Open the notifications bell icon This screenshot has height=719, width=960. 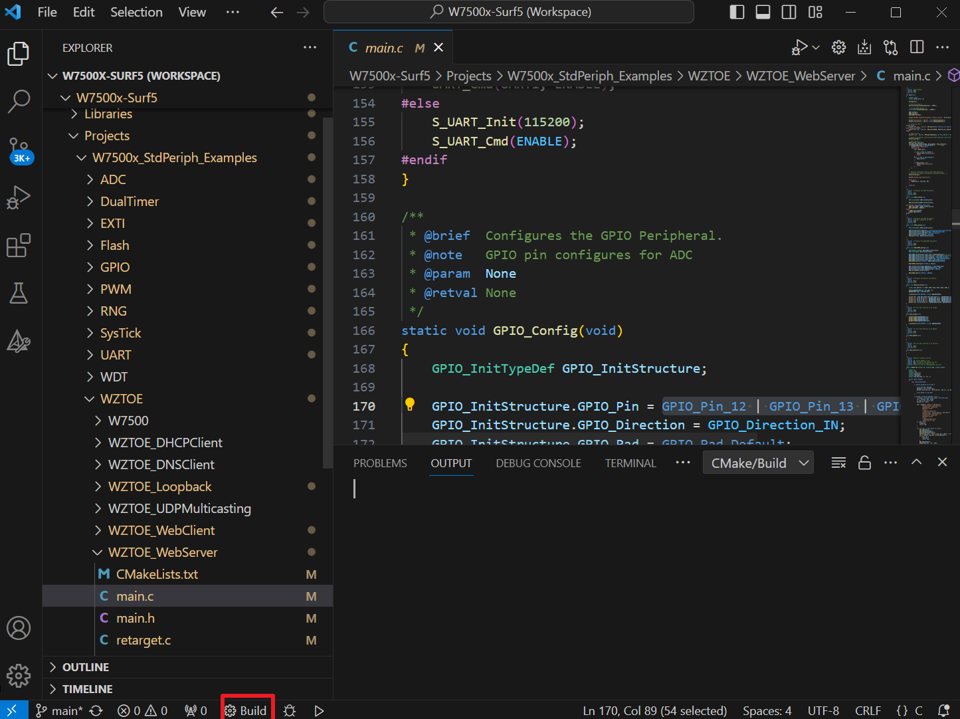point(943,710)
